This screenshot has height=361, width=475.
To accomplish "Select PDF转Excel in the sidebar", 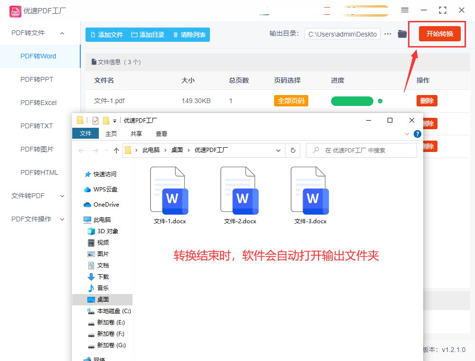I will [38, 103].
